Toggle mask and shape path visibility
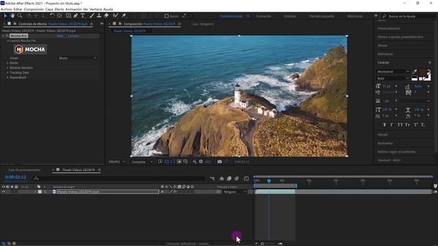Image resolution: width=438 pixels, height=246 pixels. 173,161
